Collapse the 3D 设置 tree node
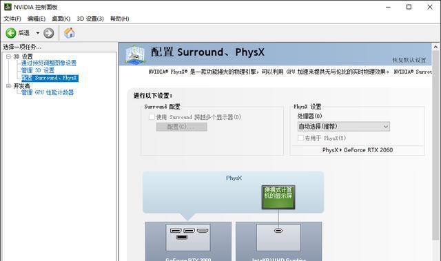 pos(8,56)
